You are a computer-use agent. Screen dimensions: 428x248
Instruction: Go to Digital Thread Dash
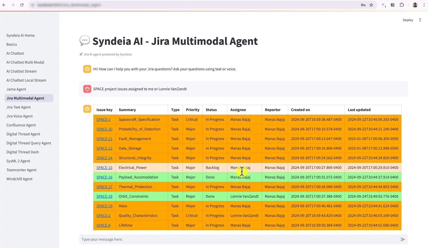click(x=23, y=152)
